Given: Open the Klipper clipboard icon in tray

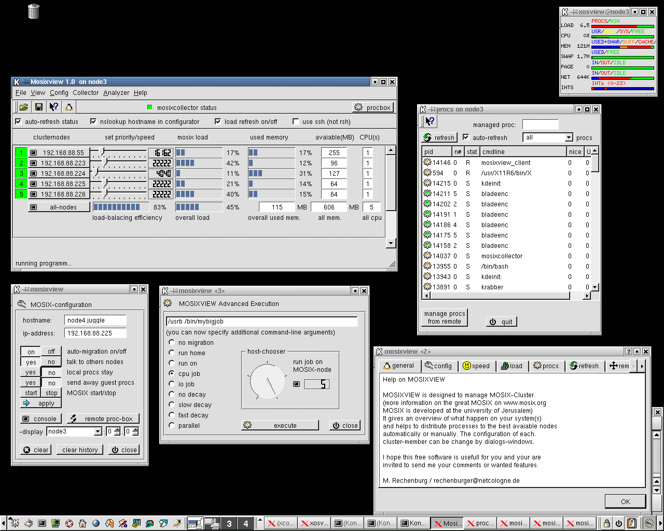Looking at the screenshot, I should point(632,523).
